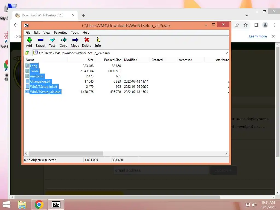This screenshot has height=210, width=280.
Task: Open File Explorer from the taskbar
Action: click(22, 205)
